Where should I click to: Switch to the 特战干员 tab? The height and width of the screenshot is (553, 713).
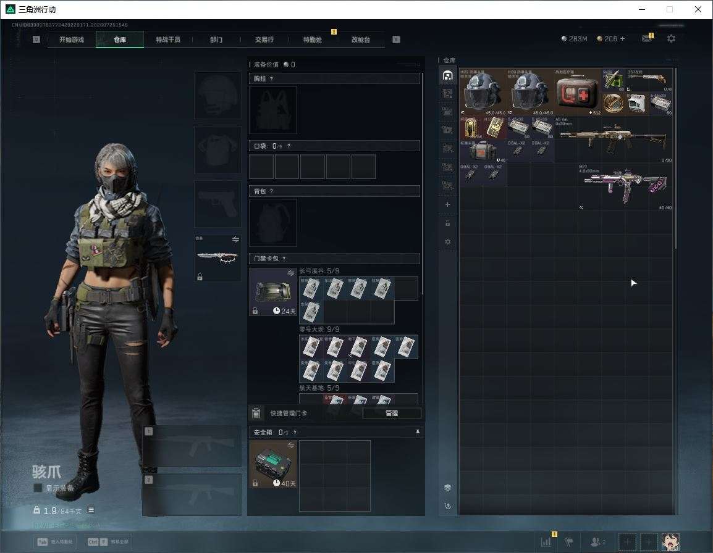point(168,39)
